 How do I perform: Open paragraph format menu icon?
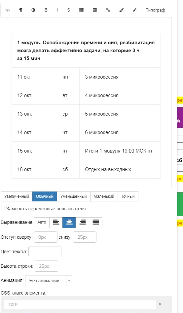[21, 10]
